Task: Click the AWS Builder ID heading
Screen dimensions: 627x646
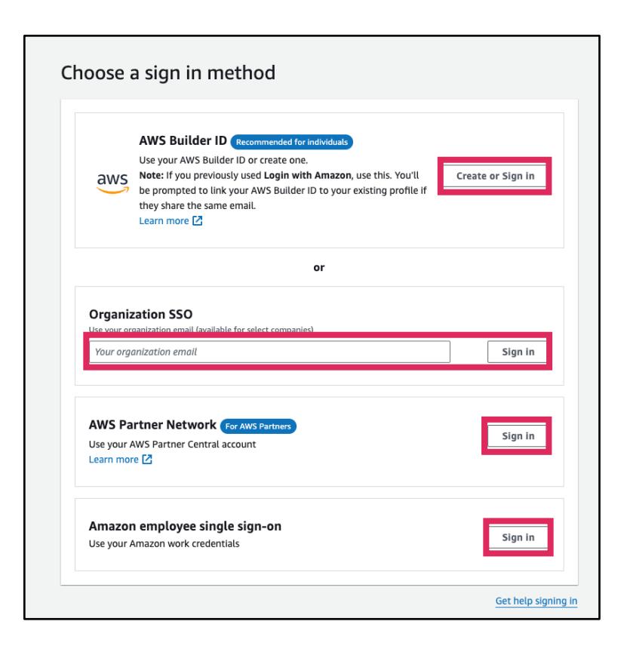Action: click(183, 141)
